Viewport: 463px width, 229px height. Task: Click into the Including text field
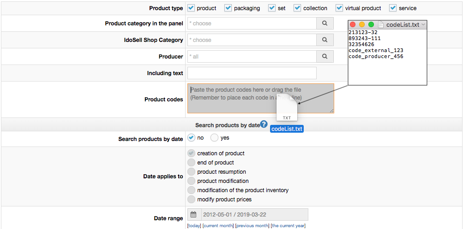point(252,73)
